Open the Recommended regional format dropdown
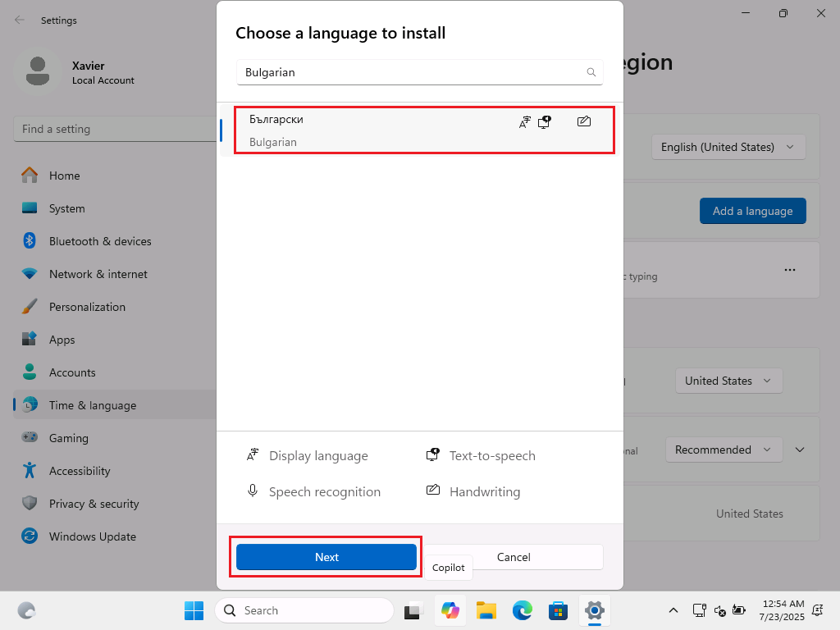Screen dimensions: 840x630 pos(724,450)
